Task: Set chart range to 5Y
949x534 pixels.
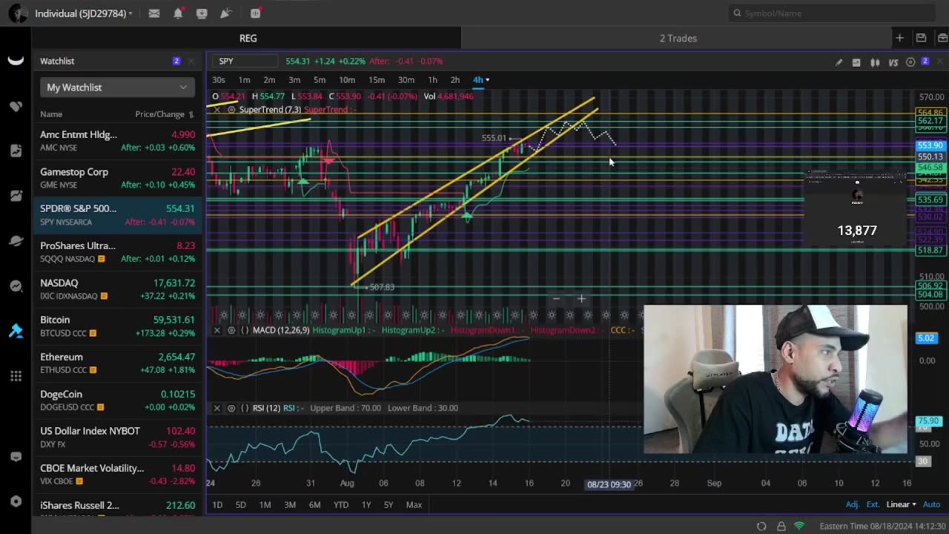Action: click(388, 505)
